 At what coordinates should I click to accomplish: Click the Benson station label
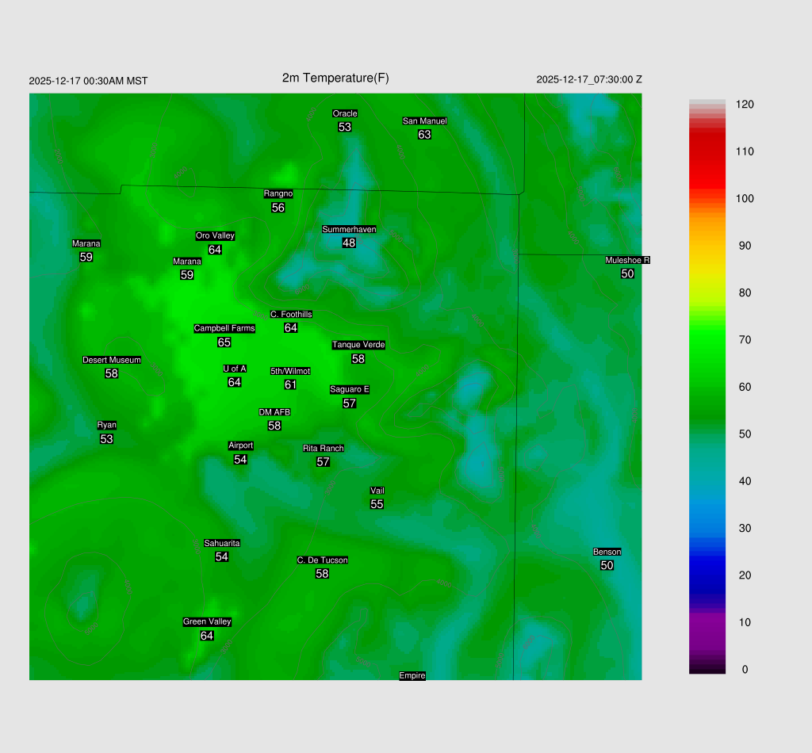tap(607, 552)
